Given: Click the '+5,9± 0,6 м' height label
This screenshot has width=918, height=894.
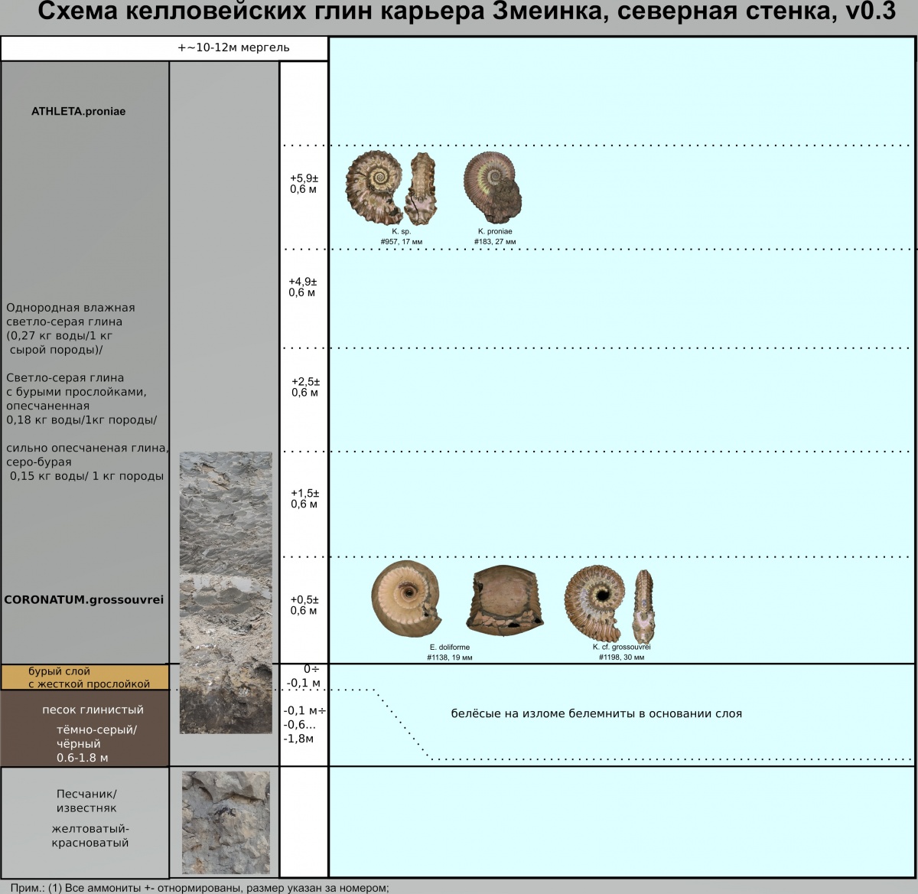Looking at the screenshot, I should click(x=304, y=184).
